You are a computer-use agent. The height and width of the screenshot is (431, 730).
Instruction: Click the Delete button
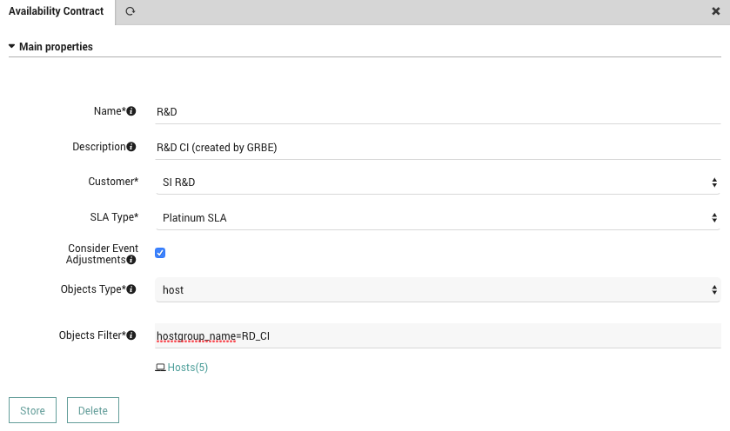(93, 410)
